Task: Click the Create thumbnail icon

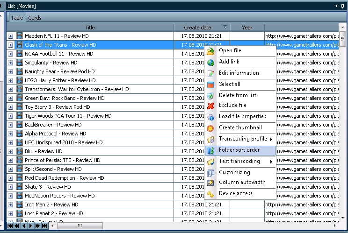Action: pos(210,128)
